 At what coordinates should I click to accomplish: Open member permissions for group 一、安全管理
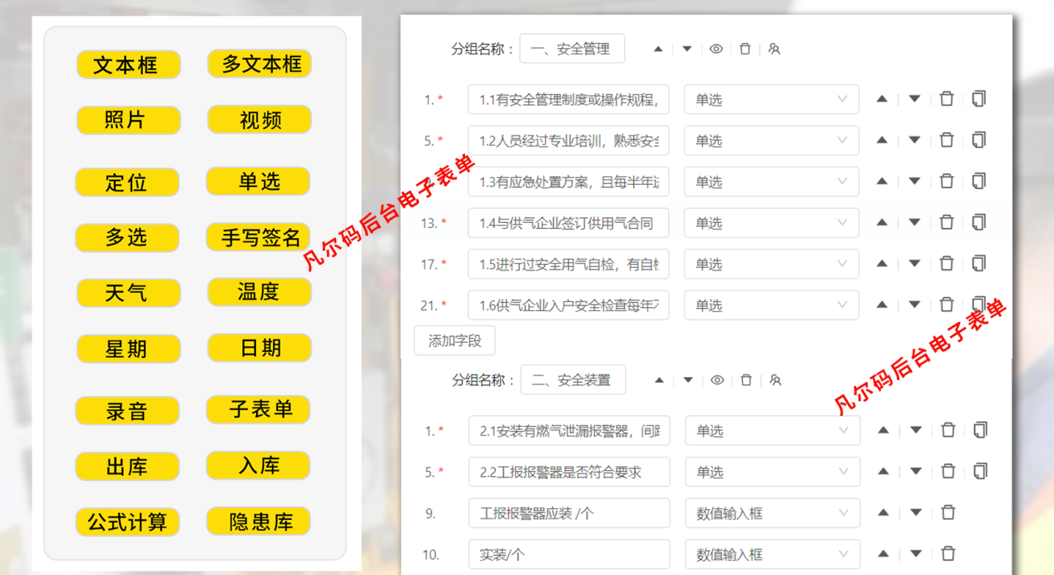pyautogui.click(x=774, y=48)
